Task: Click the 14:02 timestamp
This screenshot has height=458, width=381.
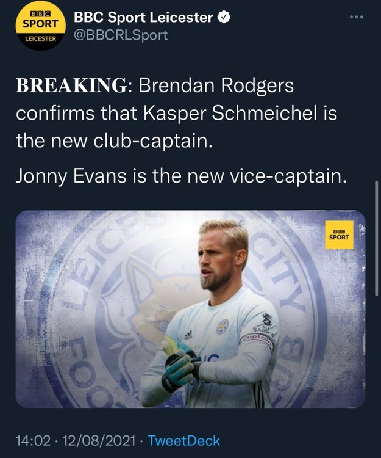Action: click(34, 441)
